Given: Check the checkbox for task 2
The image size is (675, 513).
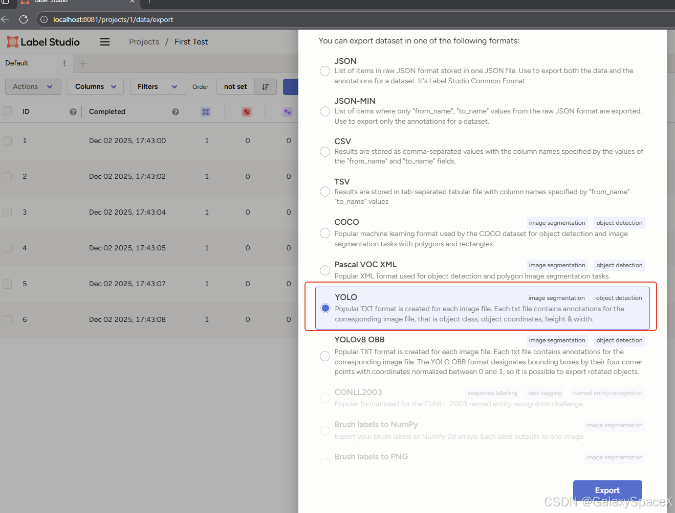Looking at the screenshot, I should pyautogui.click(x=7, y=176).
